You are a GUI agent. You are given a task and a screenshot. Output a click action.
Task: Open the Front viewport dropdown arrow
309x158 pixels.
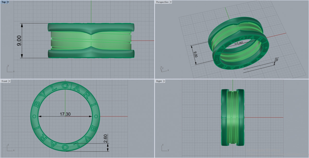(x=10, y=81)
